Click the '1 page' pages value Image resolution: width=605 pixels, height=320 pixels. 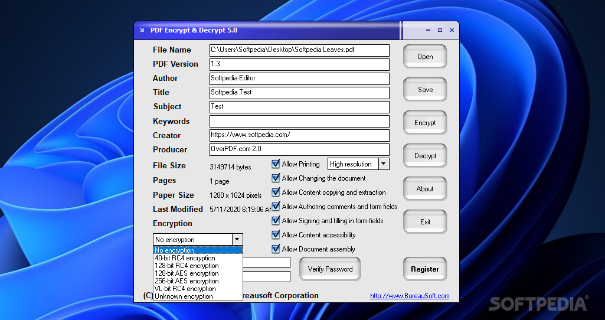(220, 181)
